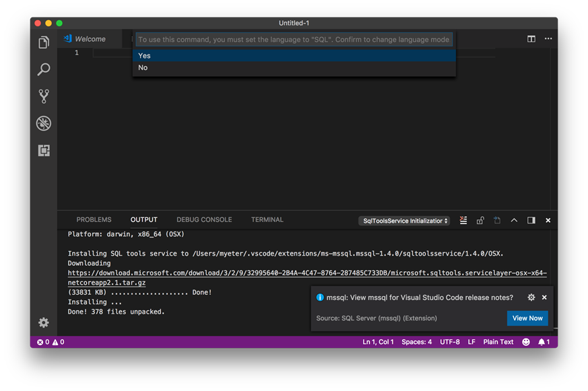The image size is (588, 391).
Task: Open the Explorer view in activity bar
Action: (x=44, y=42)
